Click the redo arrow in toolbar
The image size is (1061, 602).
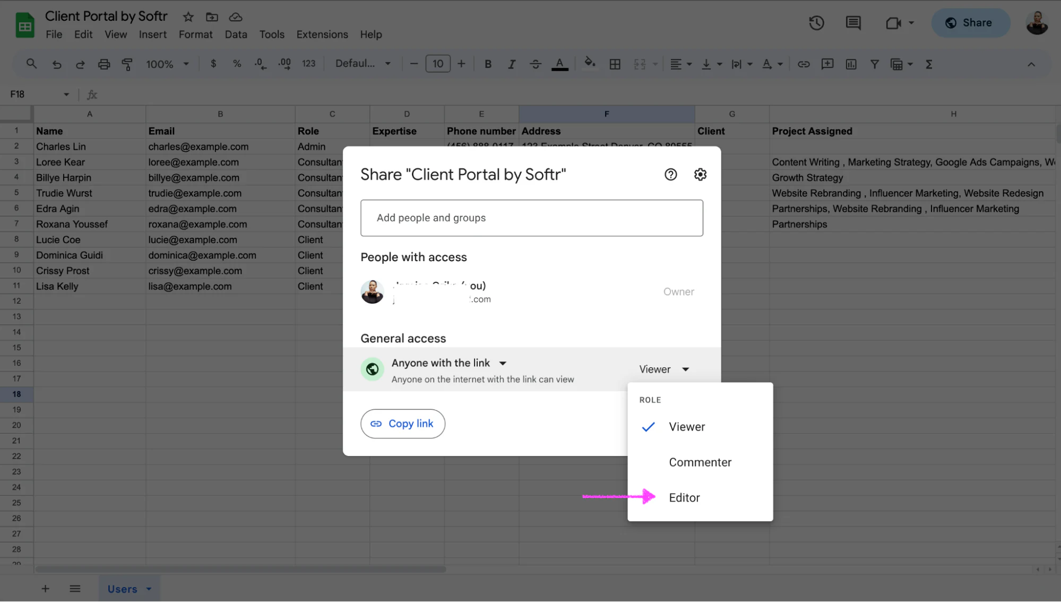coord(80,64)
